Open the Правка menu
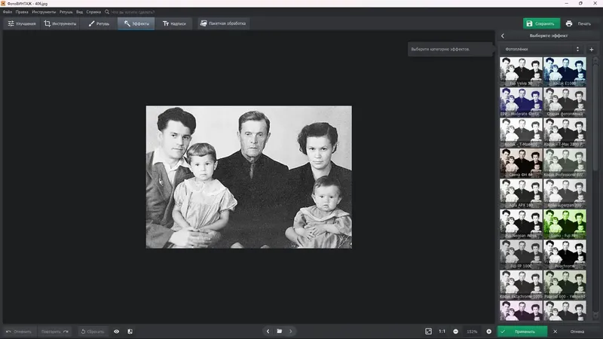This screenshot has height=339, width=603. click(22, 12)
